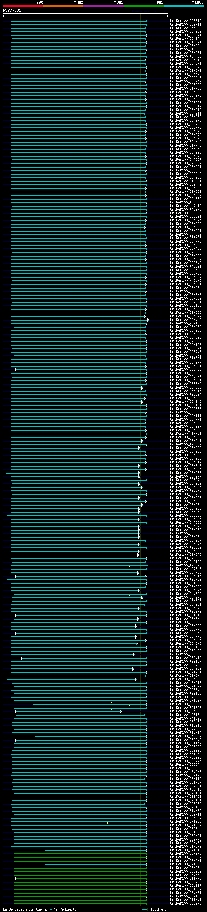Select the UniRef100_B3IUE7 label
Viewport: 207px width, 912px height.
(186, 754)
